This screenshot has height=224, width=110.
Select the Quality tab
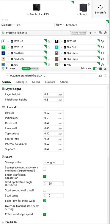(7, 82)
